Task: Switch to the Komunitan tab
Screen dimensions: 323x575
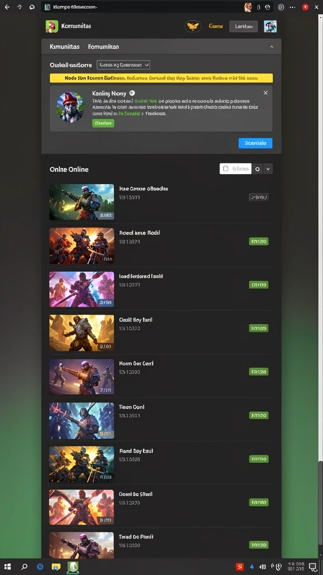Action: coord(103,47)
